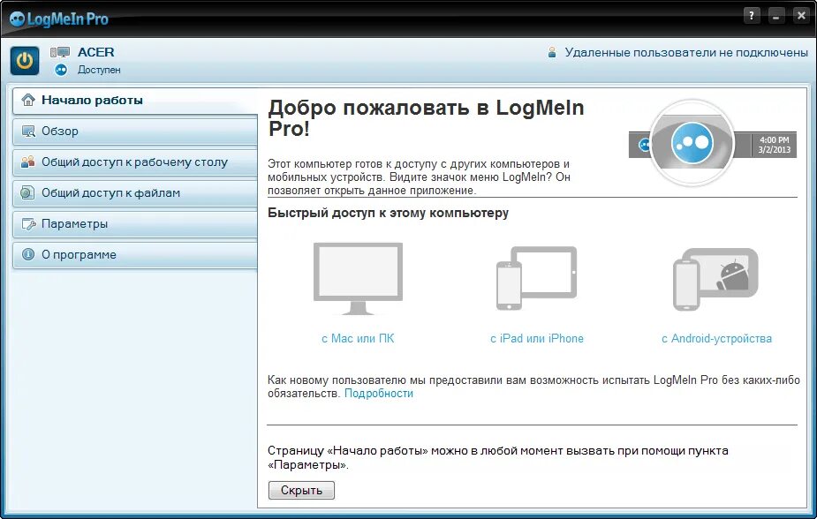
Task: Go to the Параметры section
Action: 135,224
